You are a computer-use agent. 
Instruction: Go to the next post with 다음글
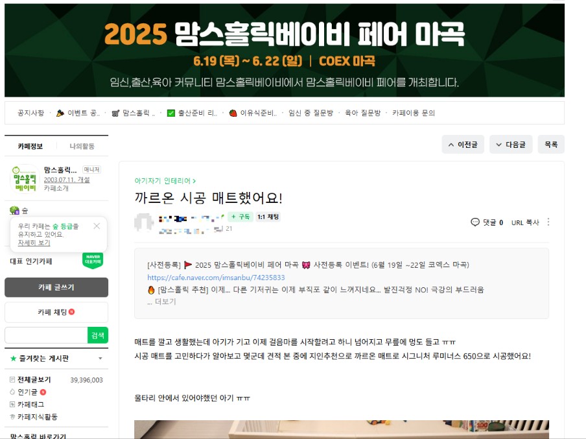(511, 145)
